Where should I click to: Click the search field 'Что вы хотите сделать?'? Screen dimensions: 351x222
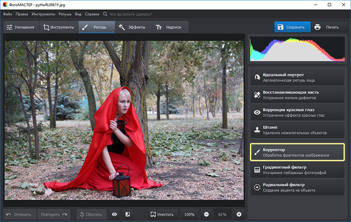point(130,14)
